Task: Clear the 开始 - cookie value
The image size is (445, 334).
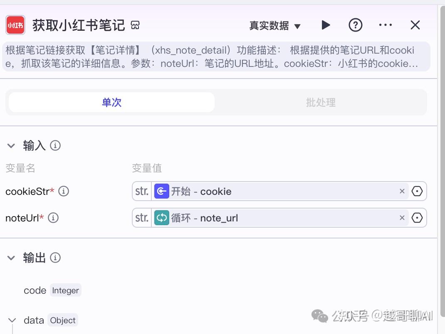Action: pos(402,192)
